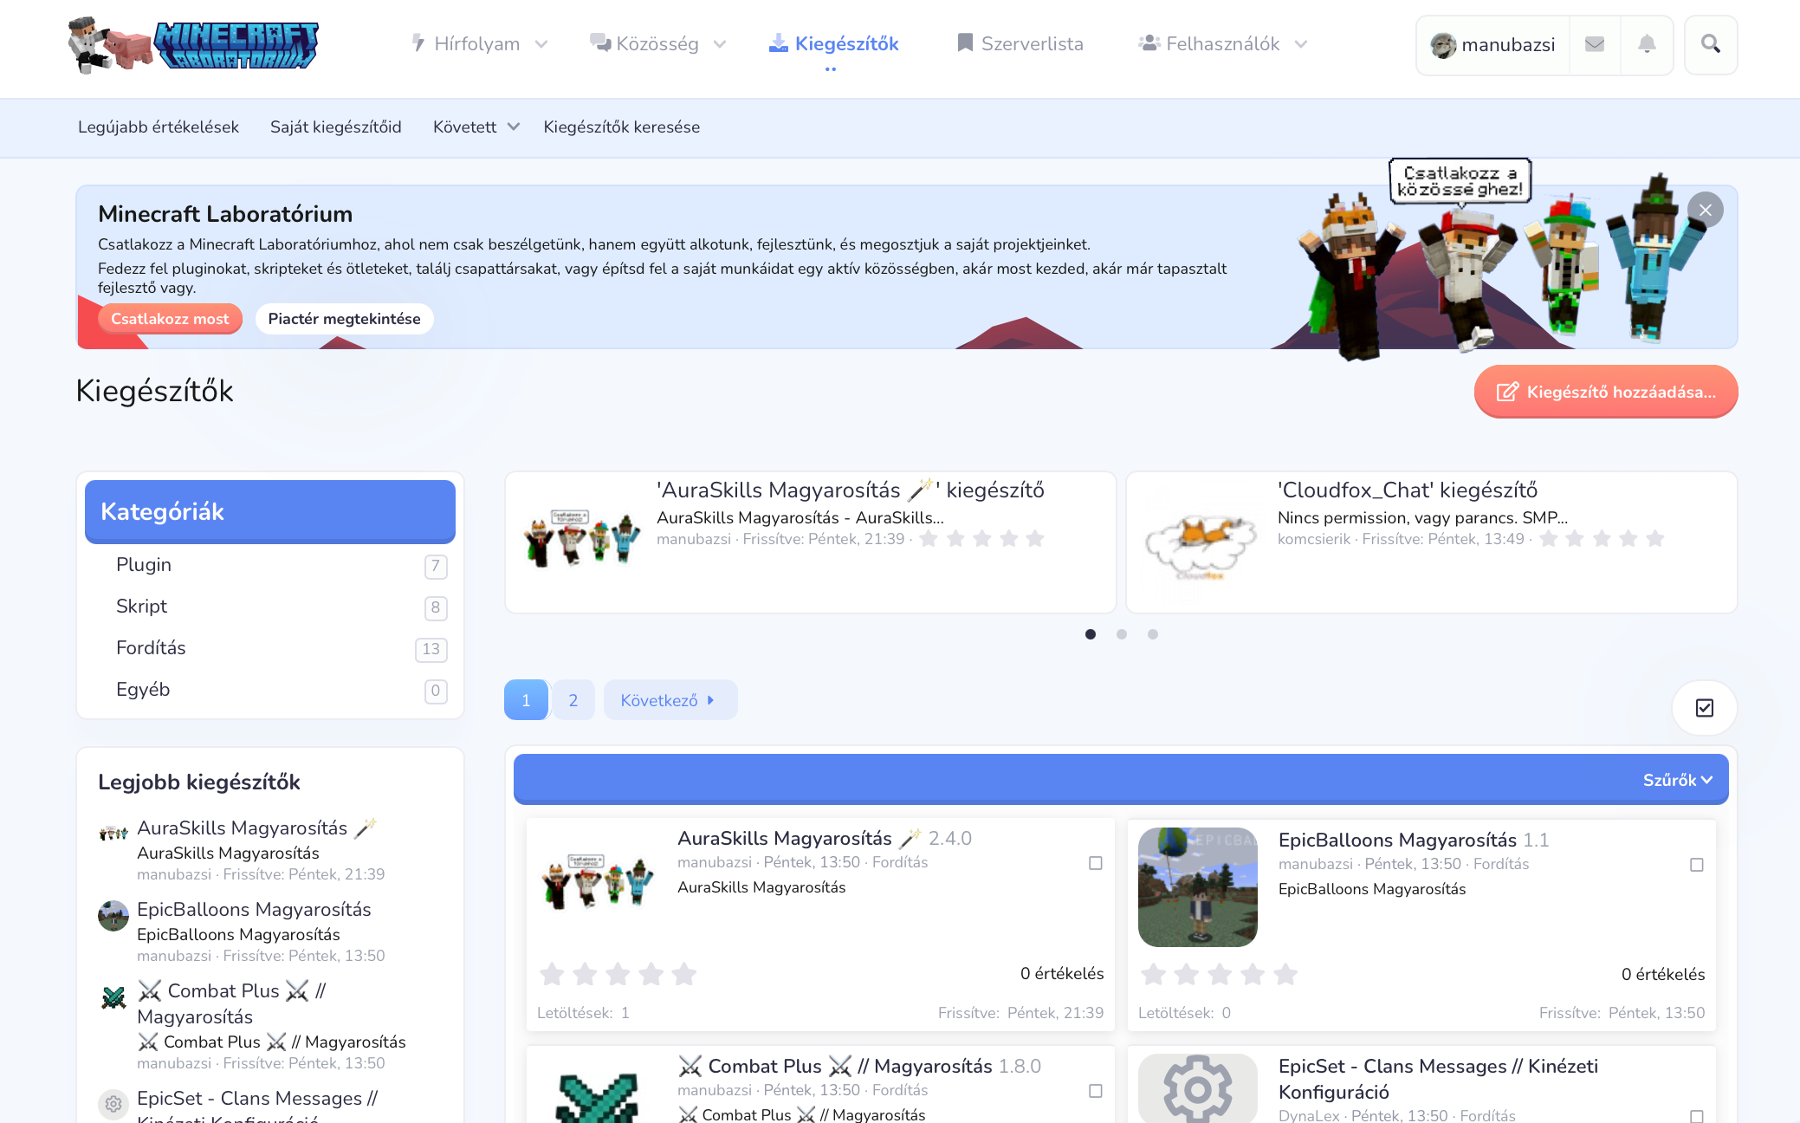Tick the Combat Plus Magyarosítás checkbox
The width and height of the screenshot is (1800, 1123).
point(1096,1091)
